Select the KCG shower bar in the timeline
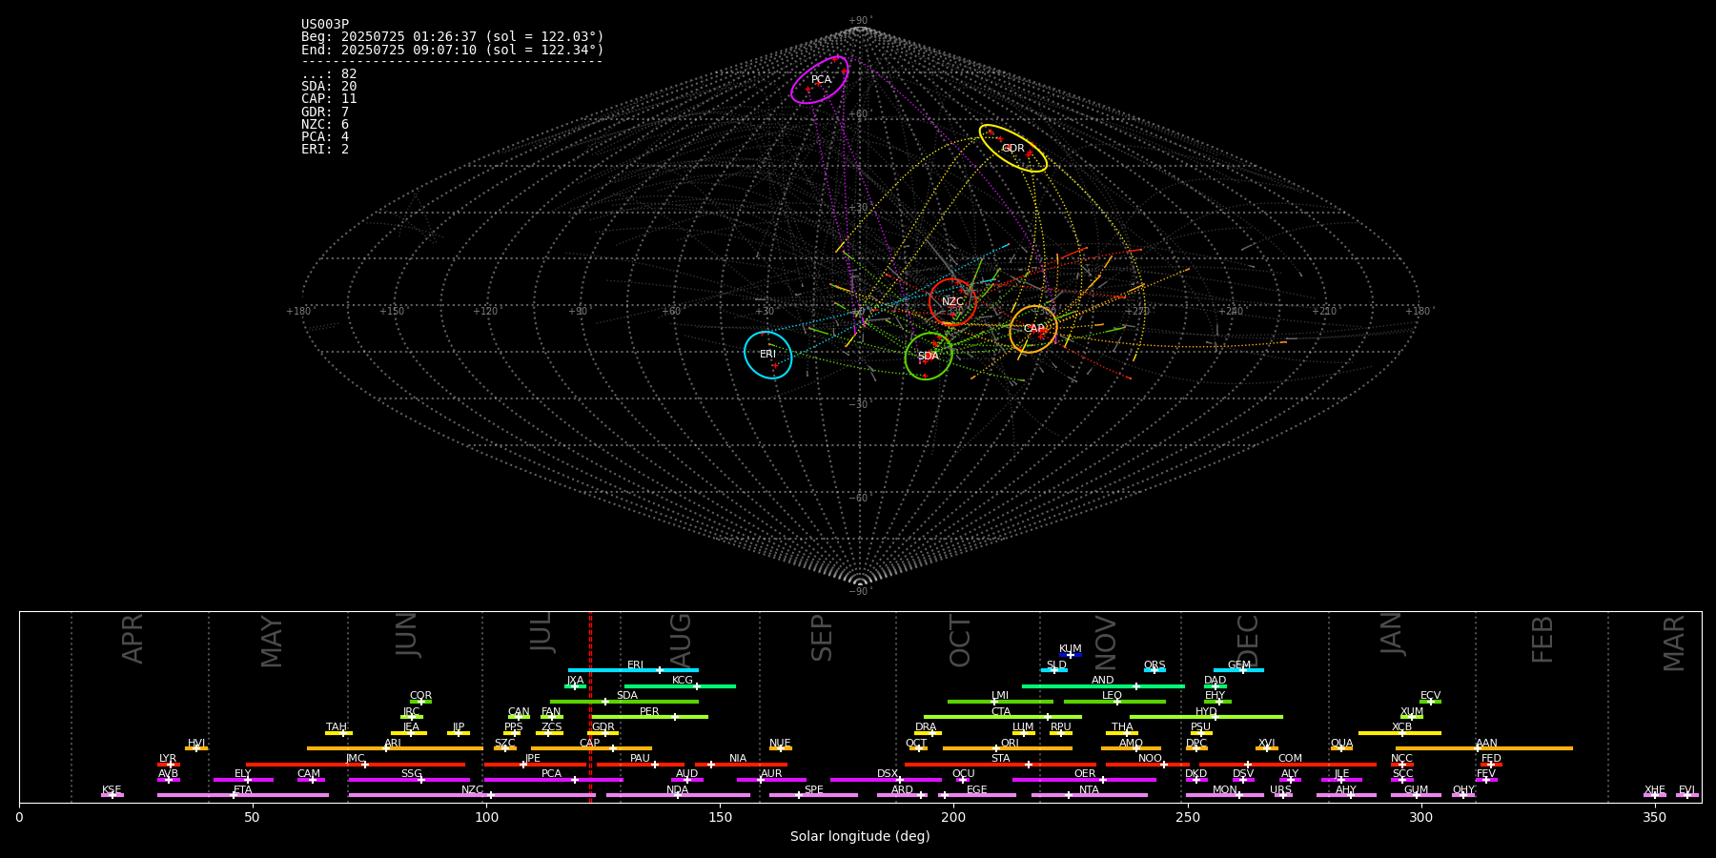Image resolution: width=1716 pixels, height=858 pixels. coord(680,685)
